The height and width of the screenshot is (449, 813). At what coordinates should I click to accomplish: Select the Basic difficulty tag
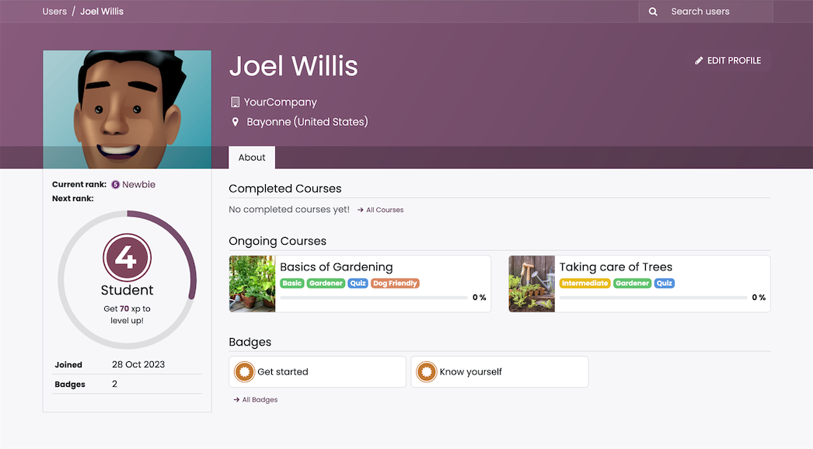point(291,283)
